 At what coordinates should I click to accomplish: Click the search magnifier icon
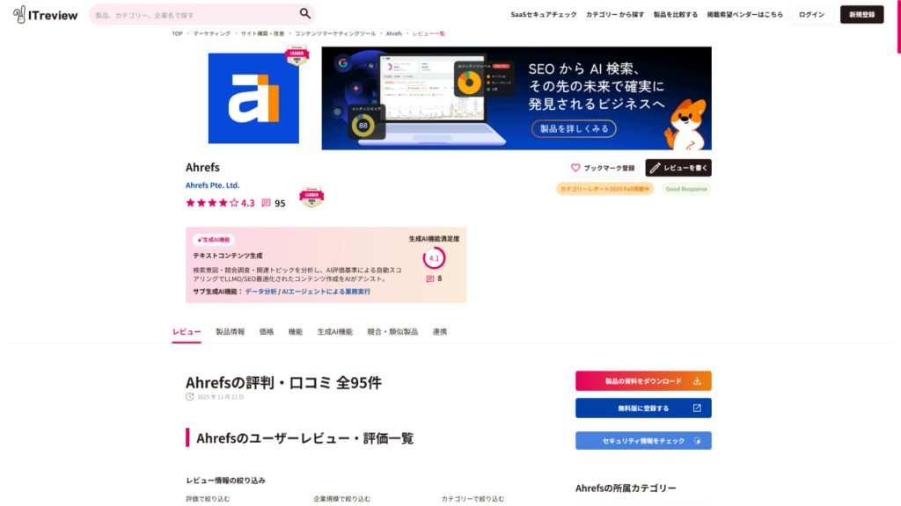pyautogui.click(x=304, y=14)
